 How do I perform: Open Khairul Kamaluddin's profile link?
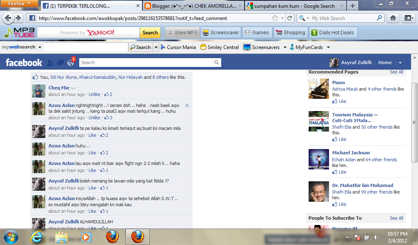(97, 77)
